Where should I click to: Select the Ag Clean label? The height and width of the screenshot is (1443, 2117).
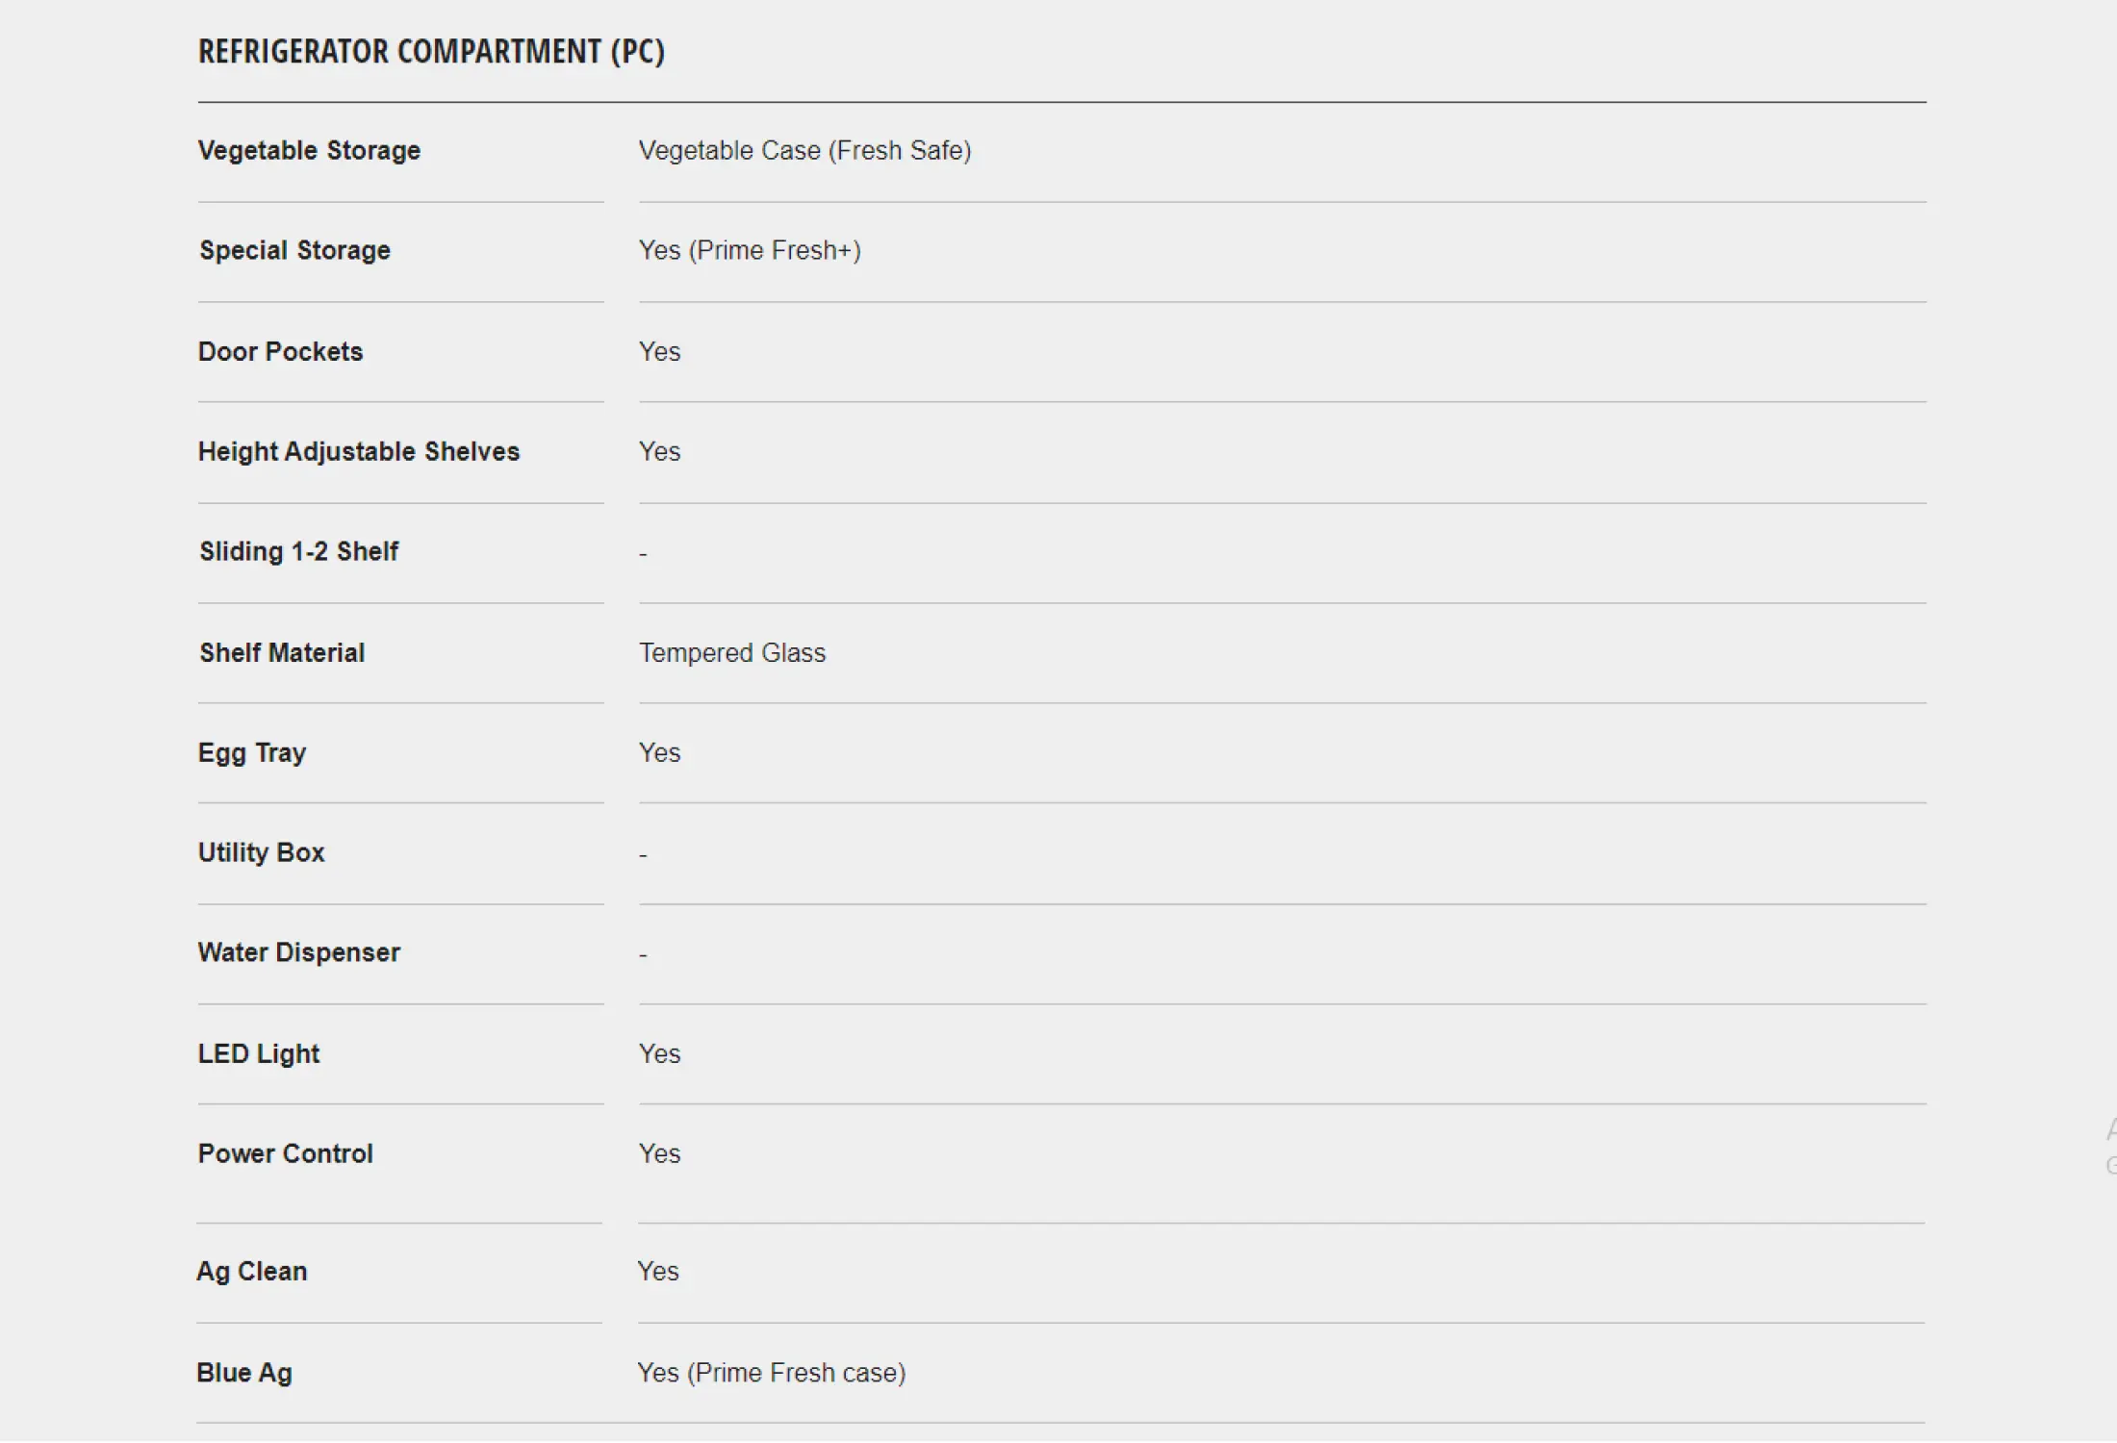click(251, 1272)
